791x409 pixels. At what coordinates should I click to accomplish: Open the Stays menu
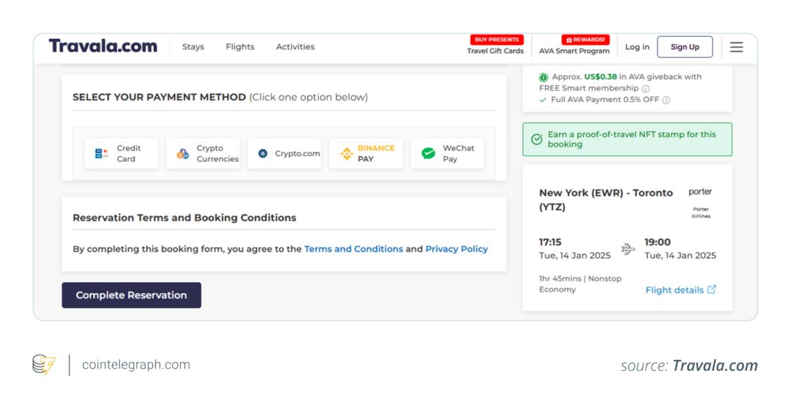coord(193,47)
